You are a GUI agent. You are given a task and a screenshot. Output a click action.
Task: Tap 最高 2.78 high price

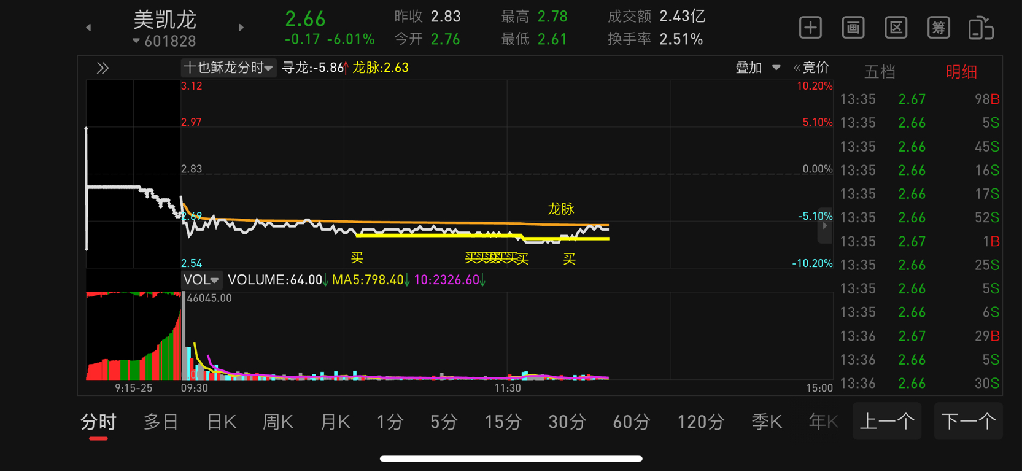552,17
